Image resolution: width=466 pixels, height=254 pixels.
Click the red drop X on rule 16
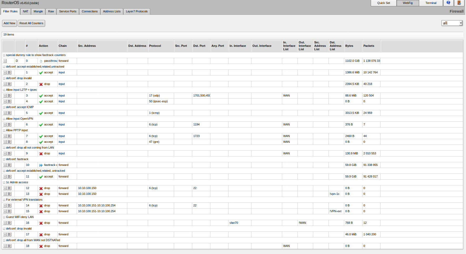[x=41, y=223]
